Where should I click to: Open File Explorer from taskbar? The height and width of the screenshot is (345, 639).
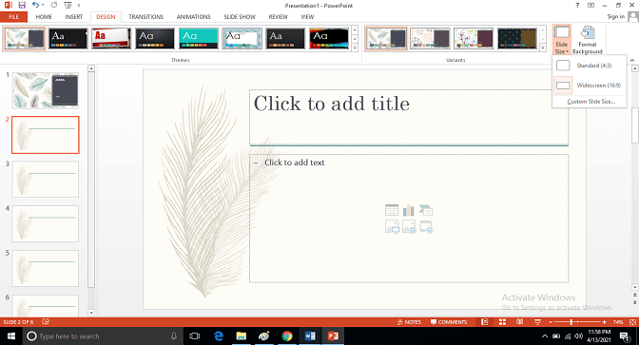coord(242,336)
